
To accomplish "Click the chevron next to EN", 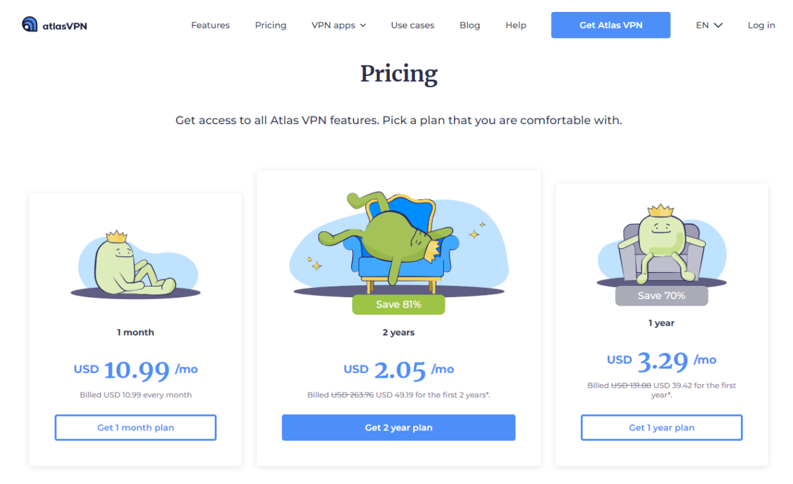I will 718,26.
